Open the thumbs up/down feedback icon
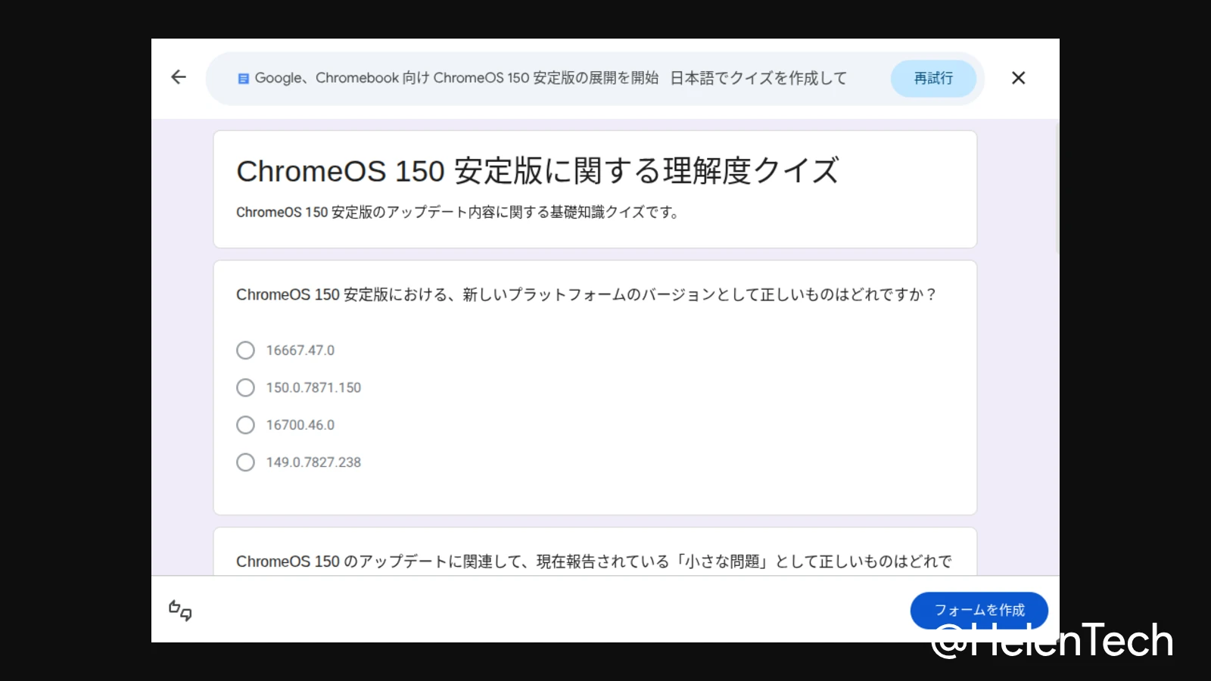The image size is (1211, 681). tap(180, 610)
